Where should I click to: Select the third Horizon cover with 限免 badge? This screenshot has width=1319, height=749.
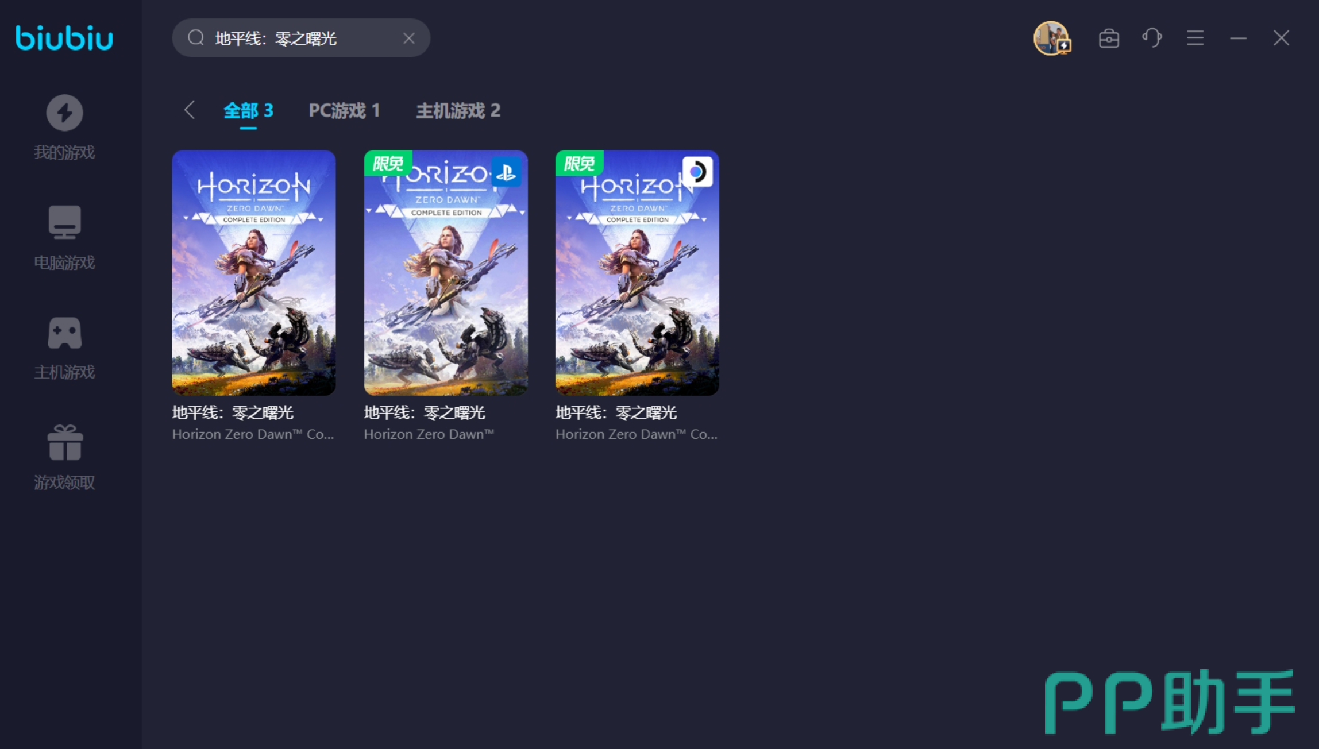click(x=637, y=273)
